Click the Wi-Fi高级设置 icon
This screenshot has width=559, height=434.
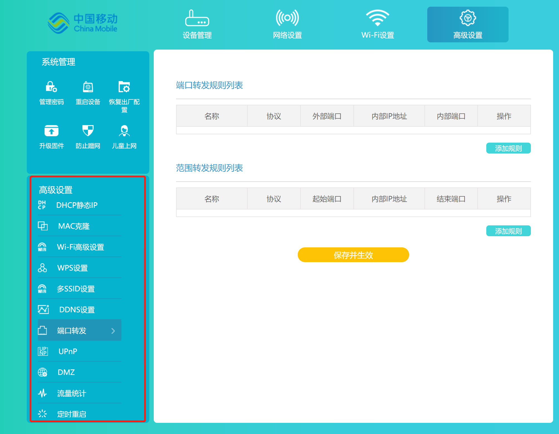click(42, 247)
